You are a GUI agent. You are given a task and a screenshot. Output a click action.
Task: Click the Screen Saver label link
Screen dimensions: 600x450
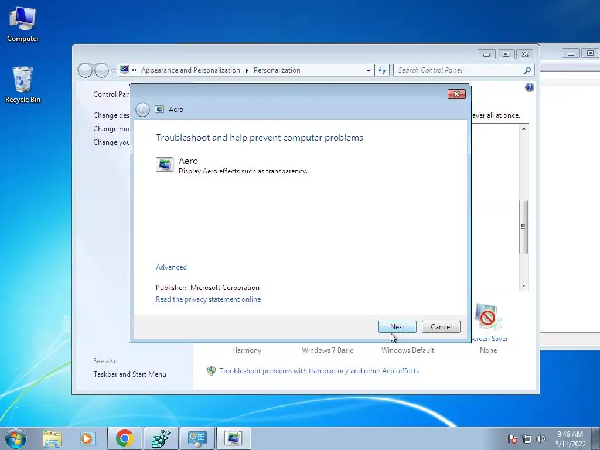click(489, 339)
